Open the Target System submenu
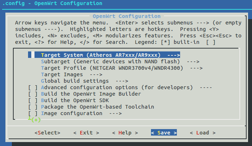This screenshot has height=146, width=252. click(x=104, y=55)
